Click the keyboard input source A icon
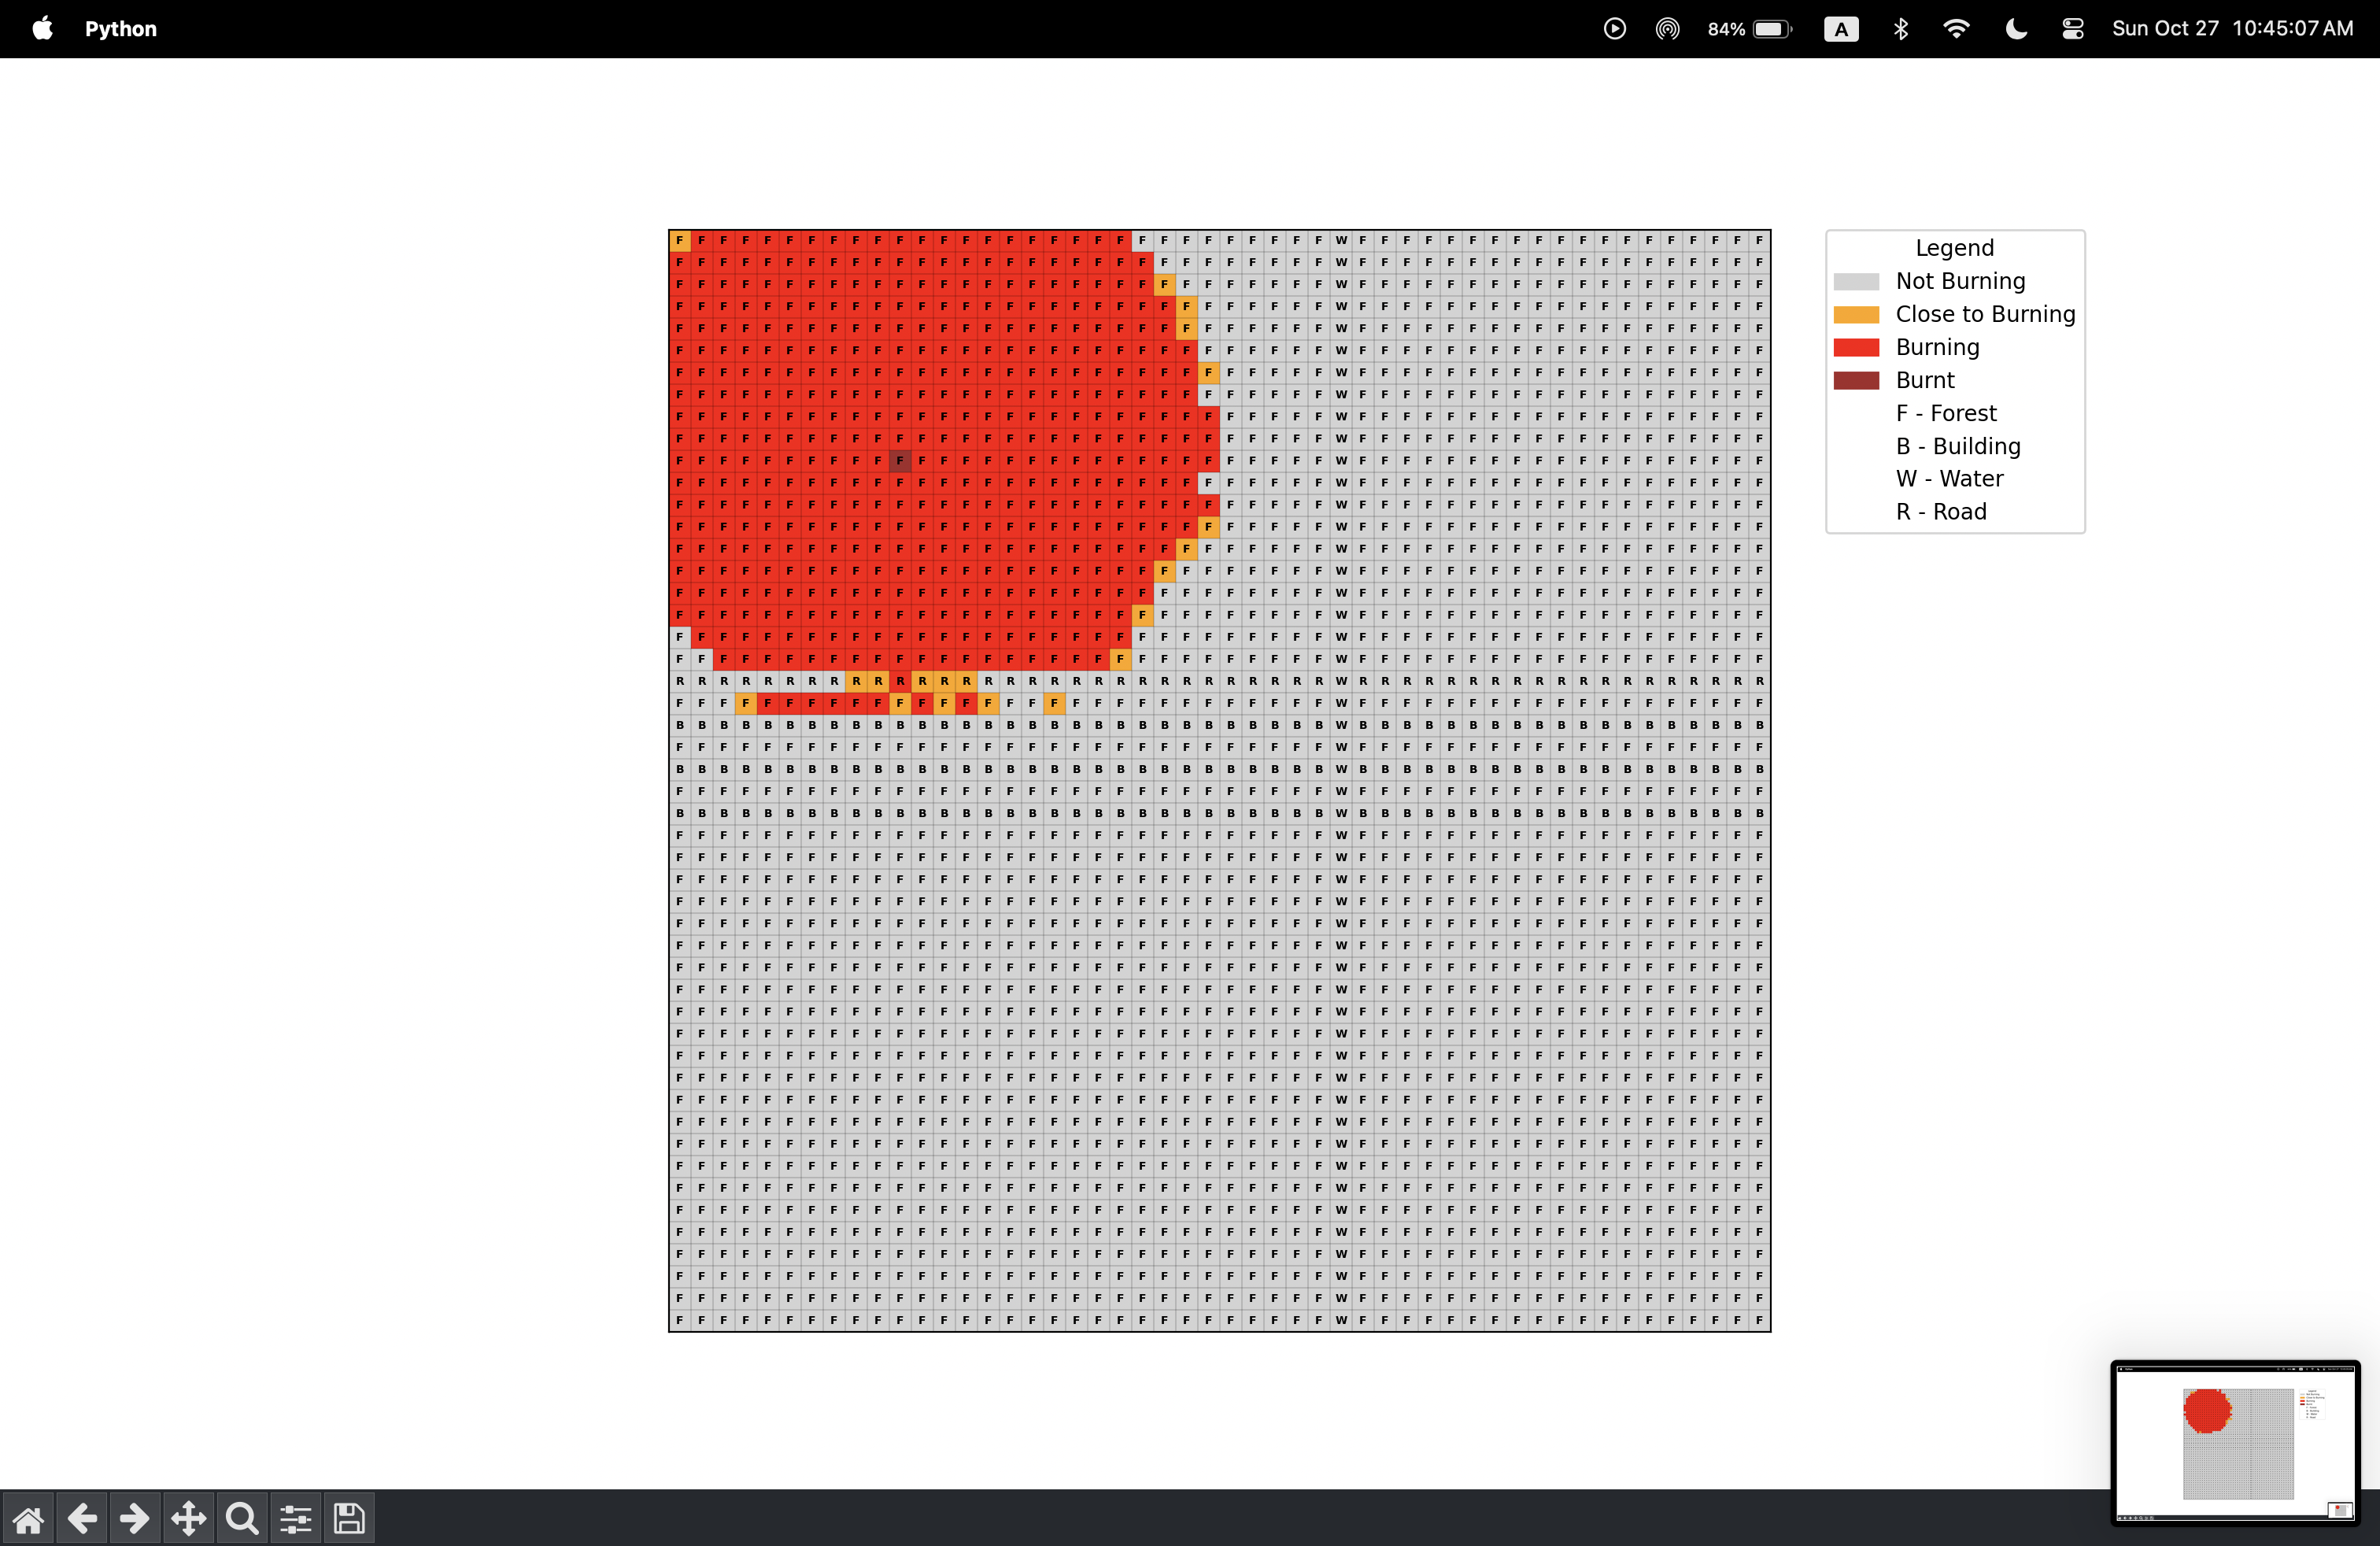Screen dimensions: 2380x1546 (x=1841, y=29)
